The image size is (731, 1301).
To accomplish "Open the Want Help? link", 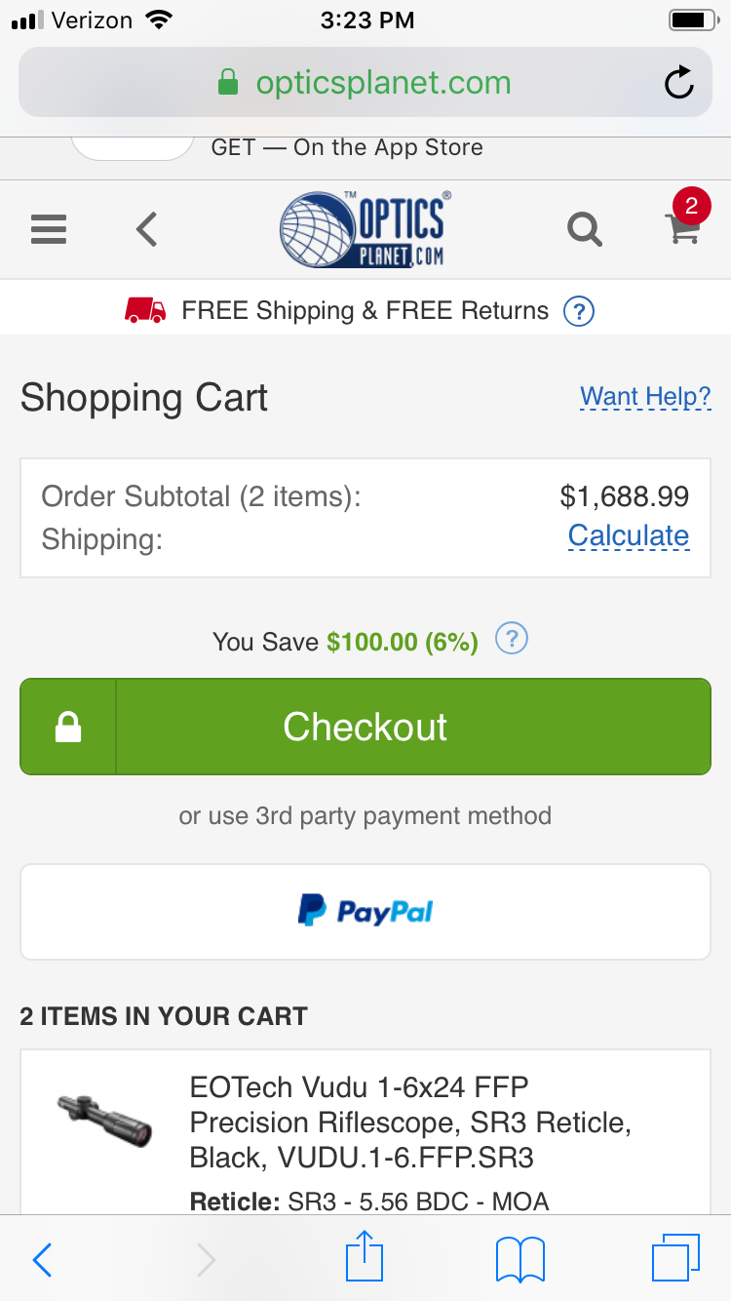I will [645, 397].
